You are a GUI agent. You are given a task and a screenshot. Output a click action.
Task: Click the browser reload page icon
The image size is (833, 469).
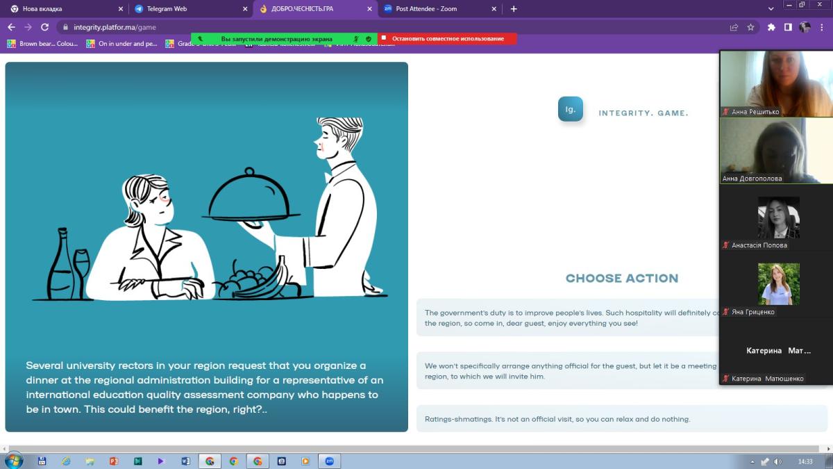[45, 27]
